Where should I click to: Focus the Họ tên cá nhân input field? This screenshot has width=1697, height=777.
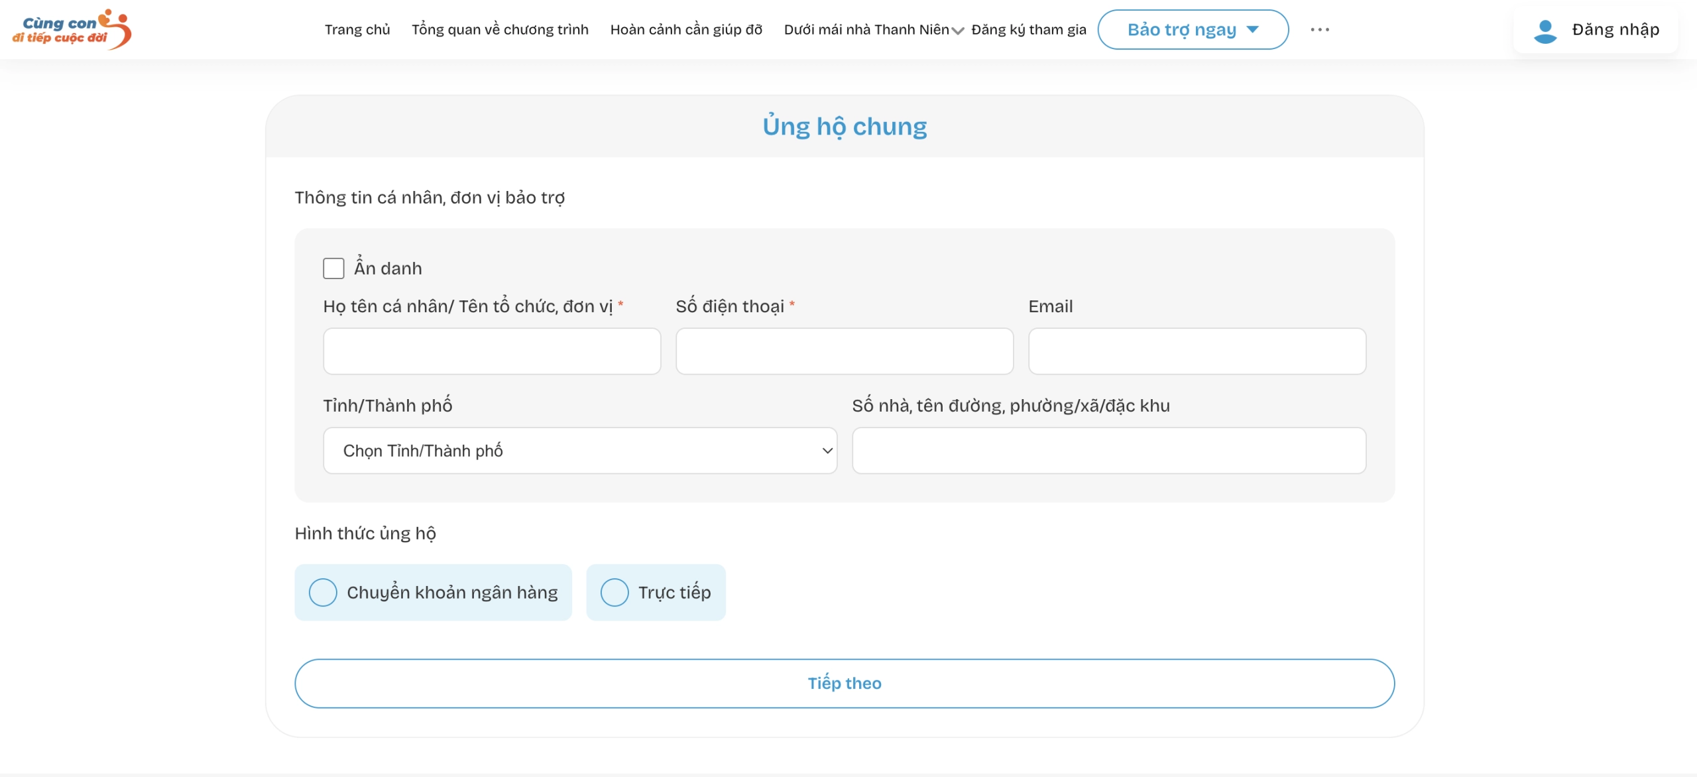point(492,351)
